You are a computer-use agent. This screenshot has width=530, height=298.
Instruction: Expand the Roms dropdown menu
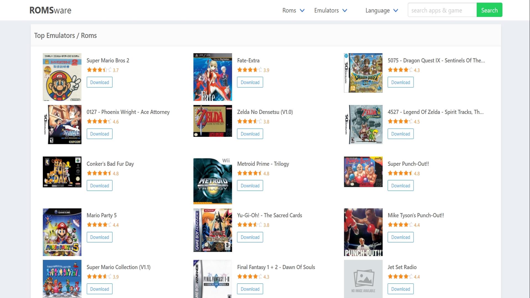point(293,10)
